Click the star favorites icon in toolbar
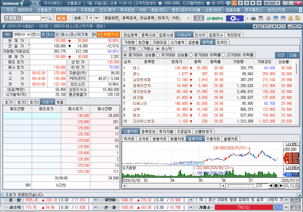This screenshot has width=303, height=212. 298,18
